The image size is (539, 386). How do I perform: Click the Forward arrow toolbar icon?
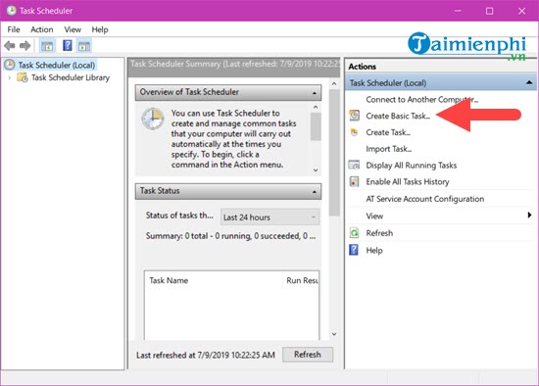click(25, 45)
